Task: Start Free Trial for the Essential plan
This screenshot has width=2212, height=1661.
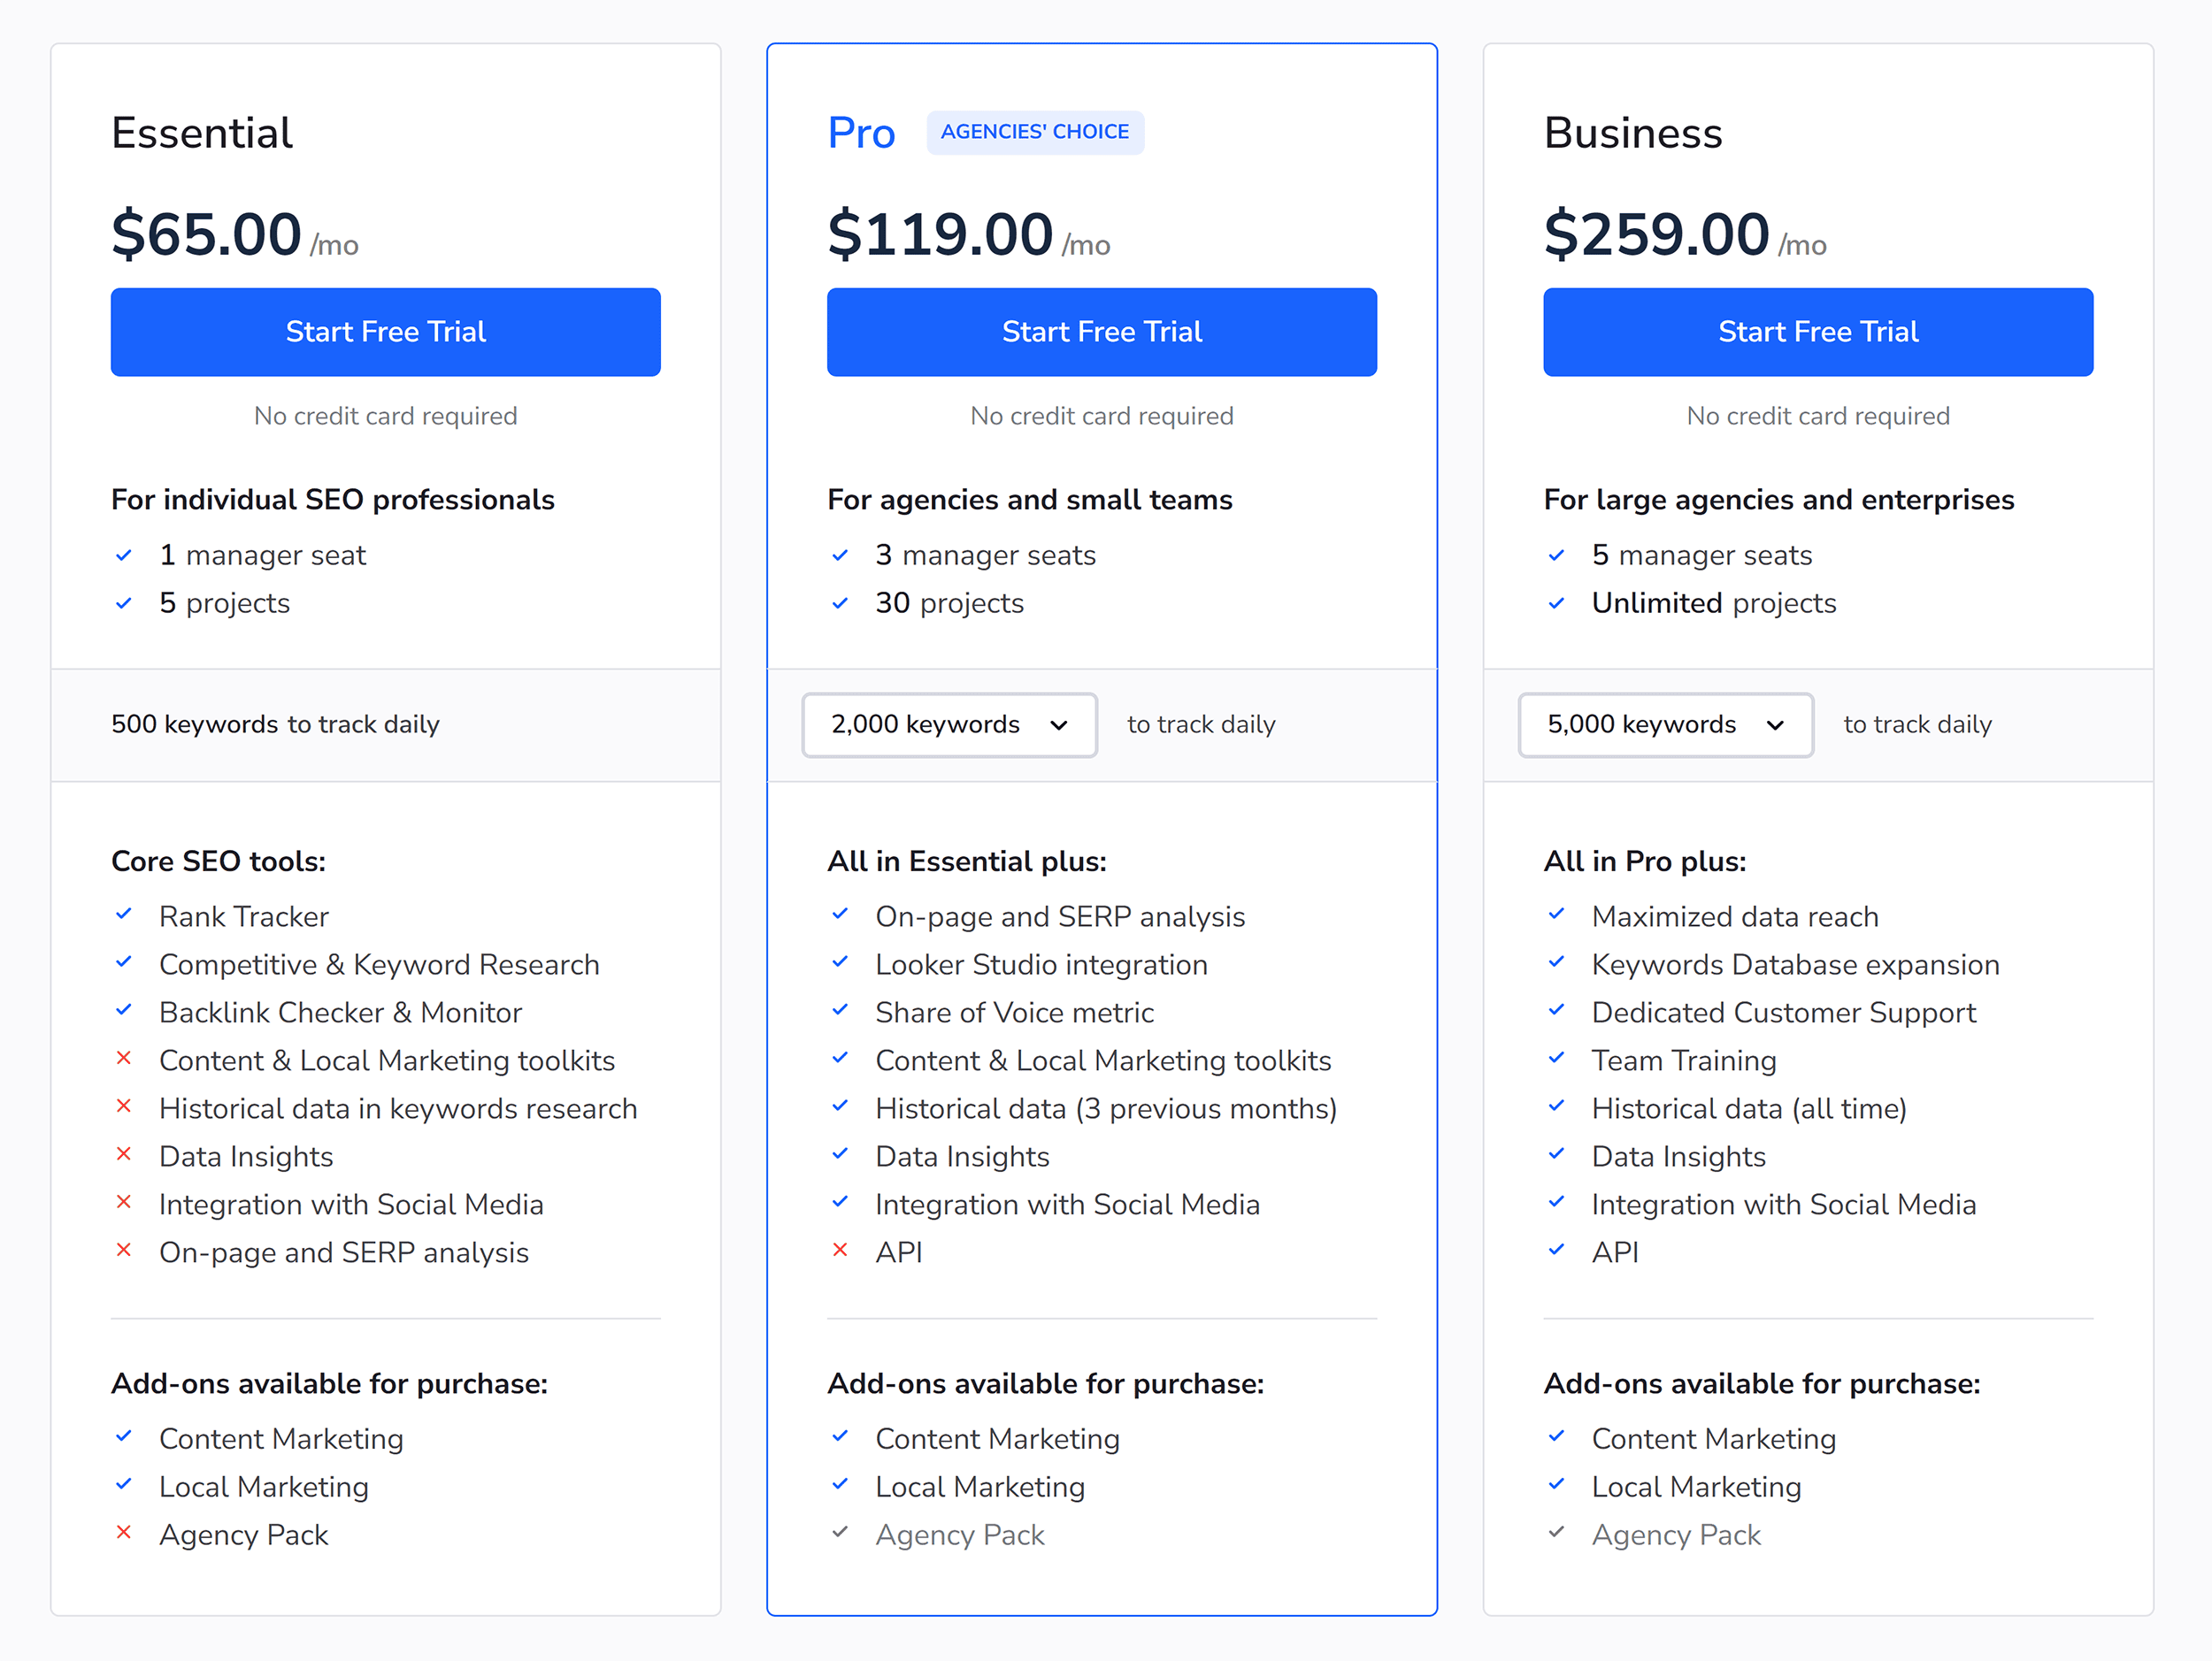Action: point(385,332)
